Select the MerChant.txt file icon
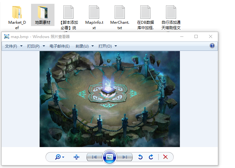Image resolution: width=235 pixels, height=168 pixels. click(120, 12)
